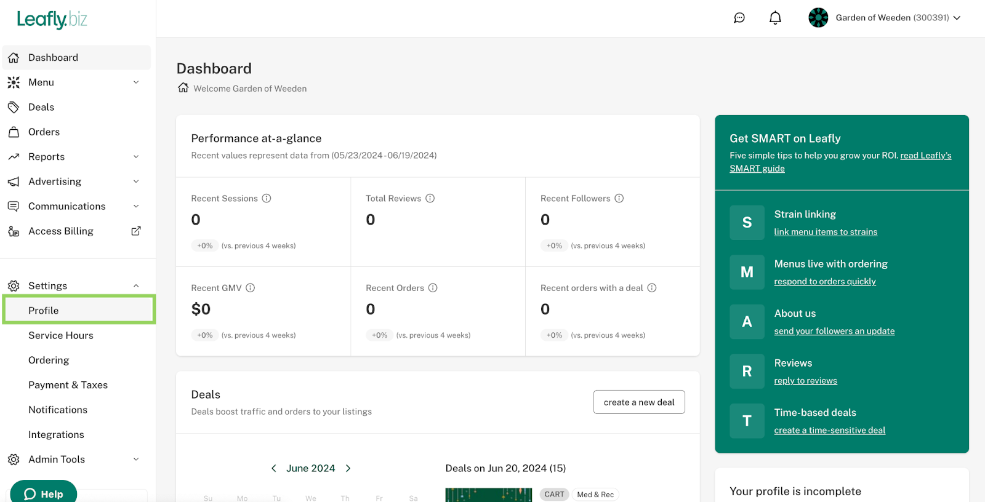Click link menu items to strains
Screen dimensions: 985x502
pyautogui.click(x=826, y=232)
